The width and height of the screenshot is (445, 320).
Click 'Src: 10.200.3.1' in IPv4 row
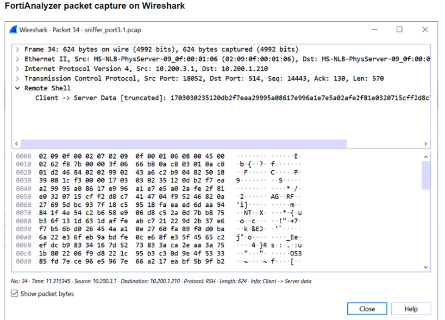(x=167, y=69)
